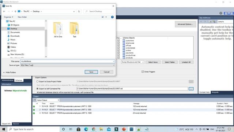The width and height of the screenshot is (234, 132).
Task: Open the view options dropdown arrow
Action: 106,17
